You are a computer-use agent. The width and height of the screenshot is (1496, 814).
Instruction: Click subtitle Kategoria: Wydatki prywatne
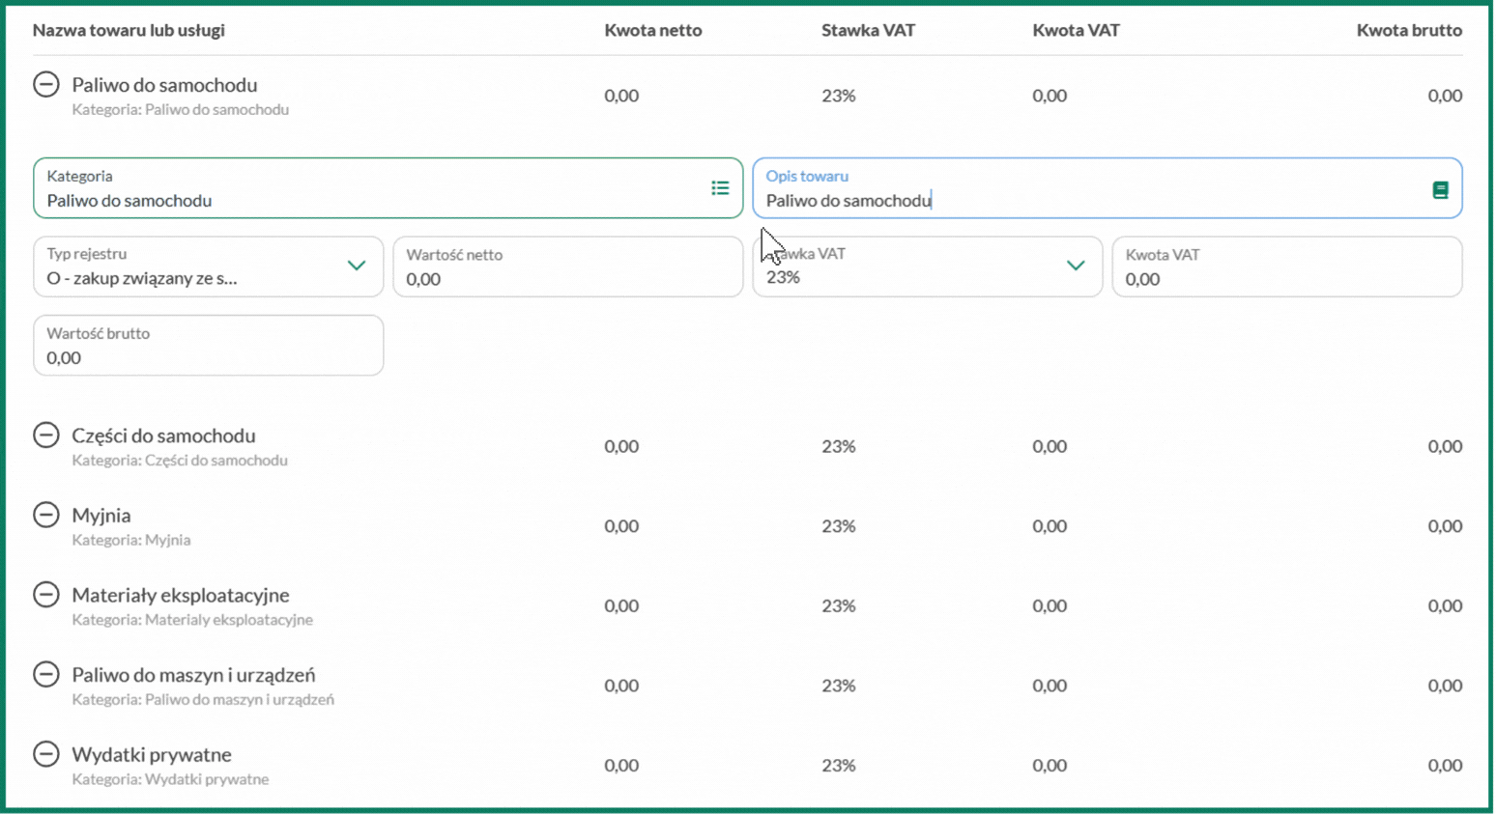(x=170, y=779)
